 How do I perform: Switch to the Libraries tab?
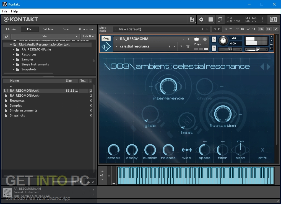point(11,29)
